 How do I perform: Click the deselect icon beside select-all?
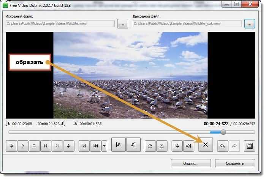tap(161, 146)
